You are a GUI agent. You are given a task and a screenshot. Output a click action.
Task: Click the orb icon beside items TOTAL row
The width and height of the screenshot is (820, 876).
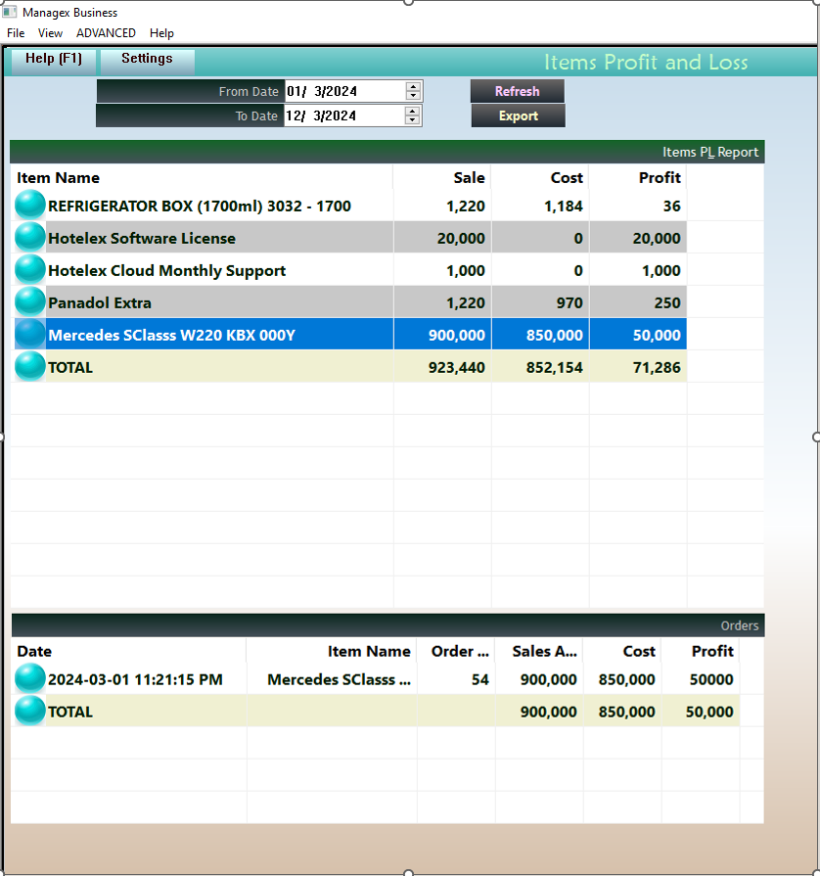click(30, 367)
